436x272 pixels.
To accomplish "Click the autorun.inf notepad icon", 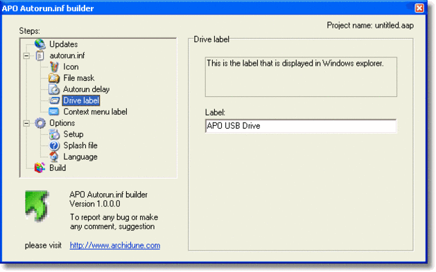I will click(x=40, y=55).
